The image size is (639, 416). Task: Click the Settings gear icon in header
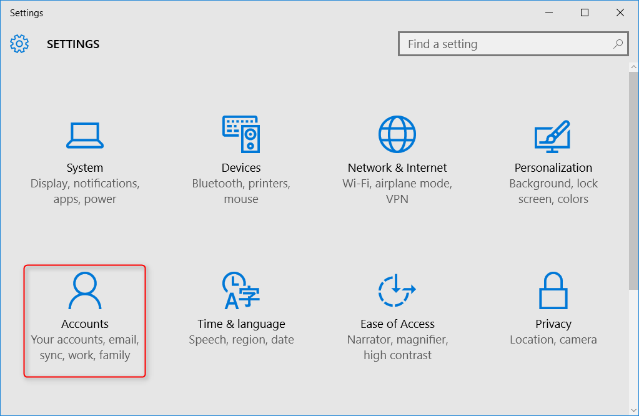(19, 44)
